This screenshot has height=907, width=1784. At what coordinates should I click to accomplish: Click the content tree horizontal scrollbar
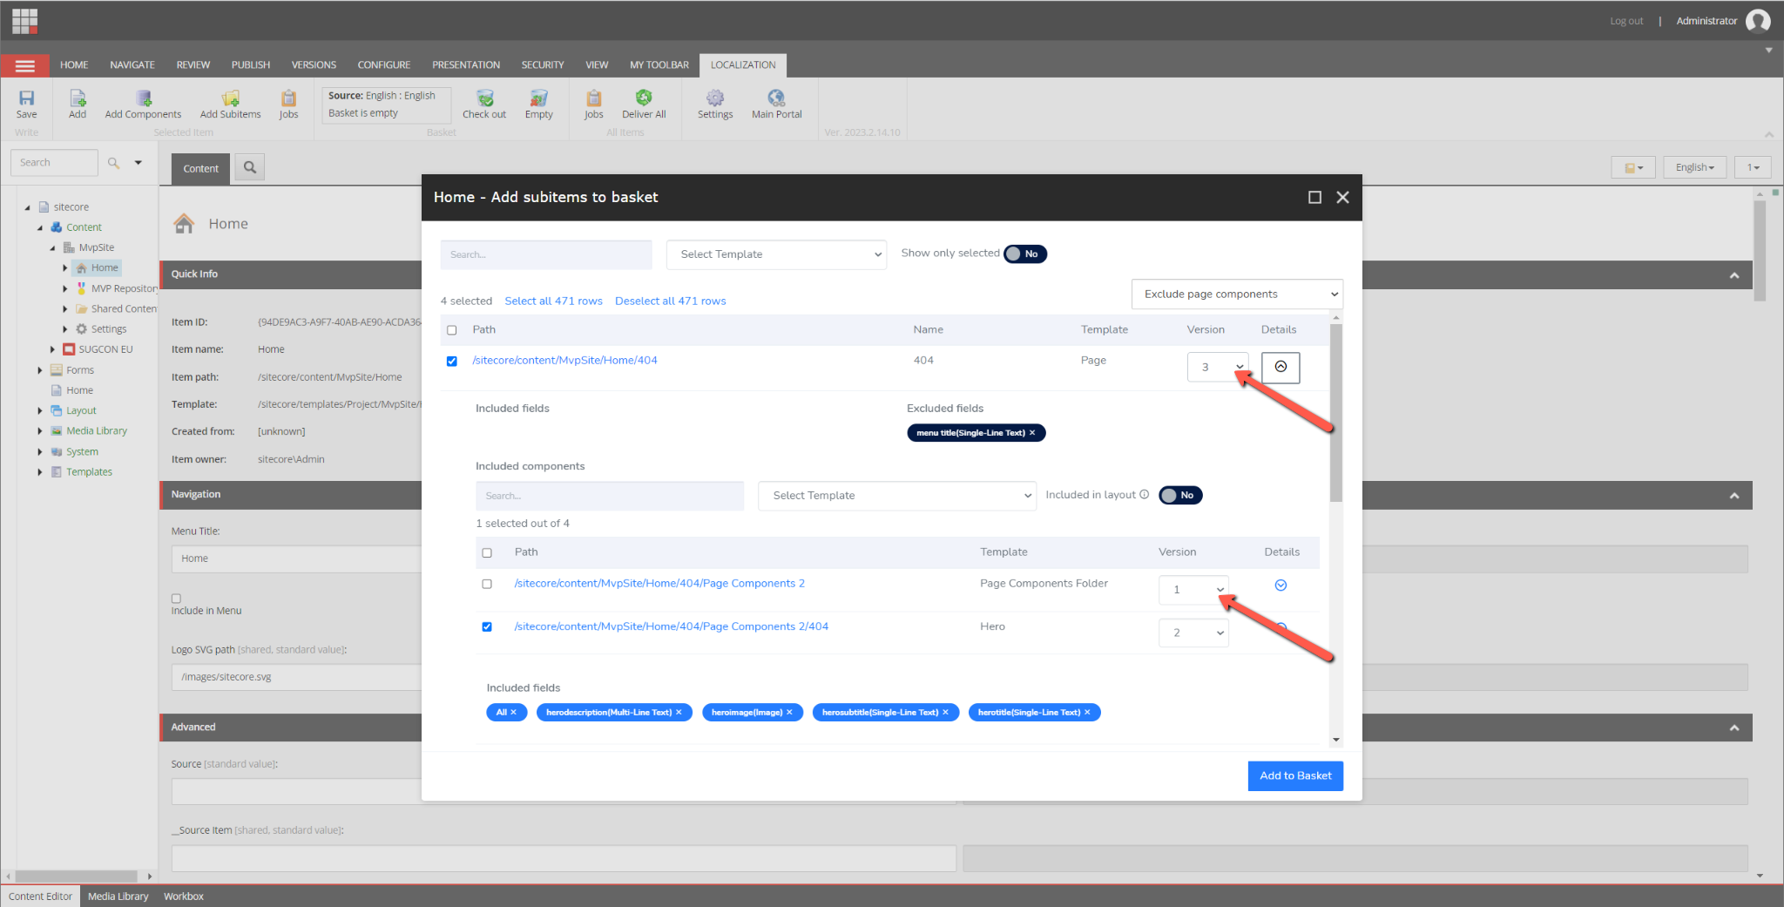pos(77,877)
